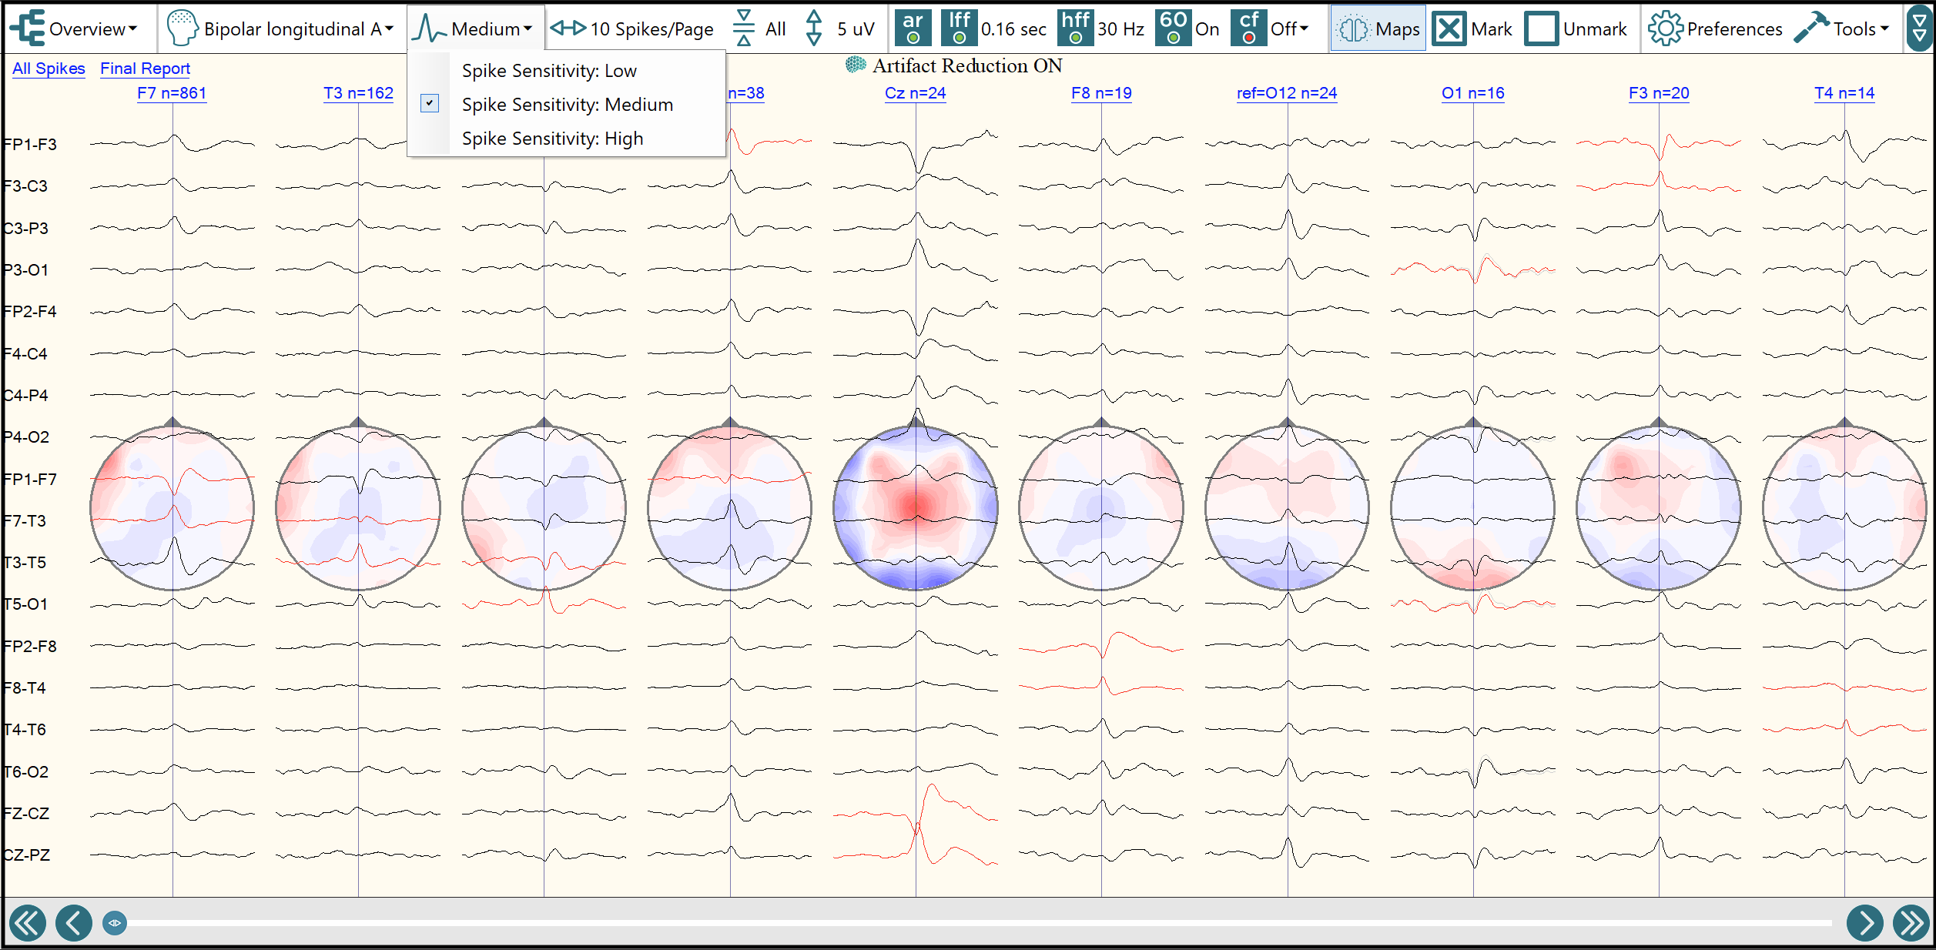The image size is (1936, 950).
Task: Change the 5 uV amplitude setting
Action: coord(856,29)
